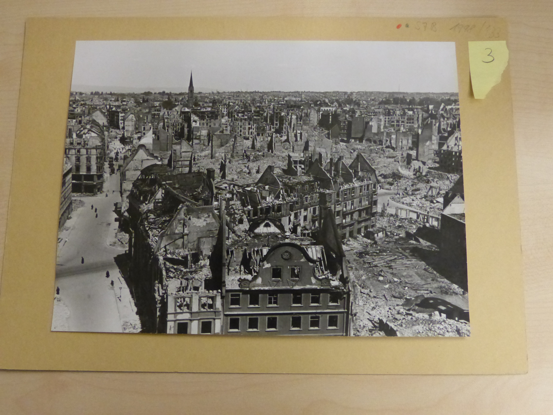Click the ornate baroque gable in the foreground

(x=286, y=264)
